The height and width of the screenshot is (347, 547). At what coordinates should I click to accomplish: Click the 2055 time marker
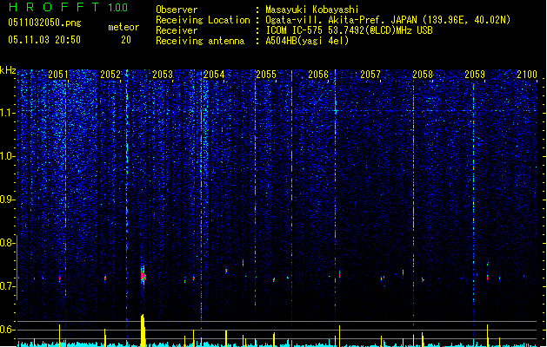266,75
